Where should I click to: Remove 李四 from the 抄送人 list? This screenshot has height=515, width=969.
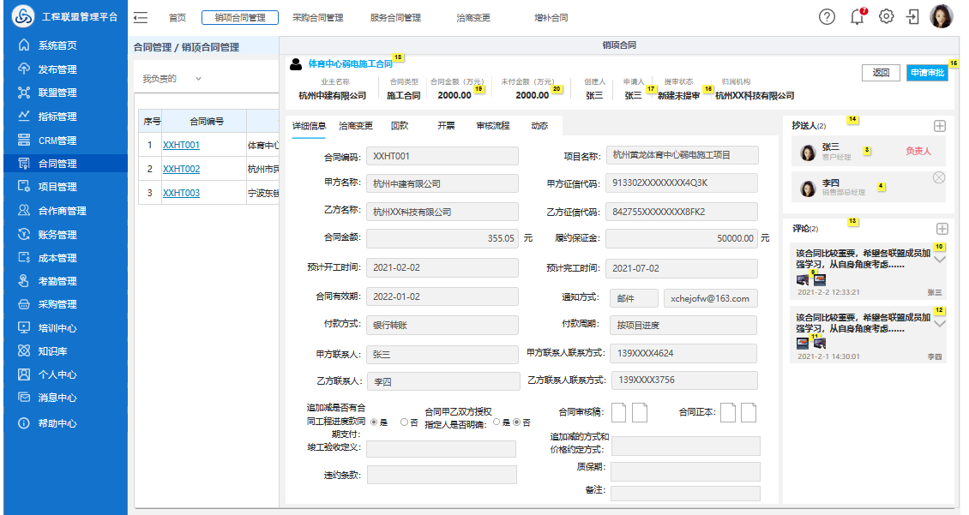[939, 178]
